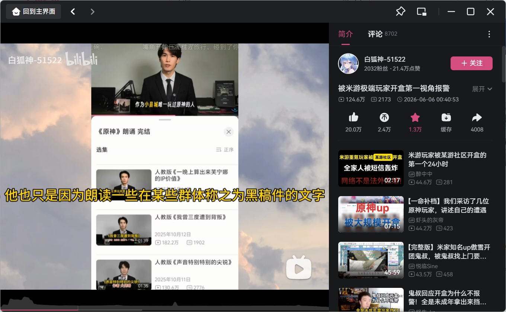Screen dimensions: 506x312
Task: Open the uploader name 白狐神-51522
Action: [385, 59]
